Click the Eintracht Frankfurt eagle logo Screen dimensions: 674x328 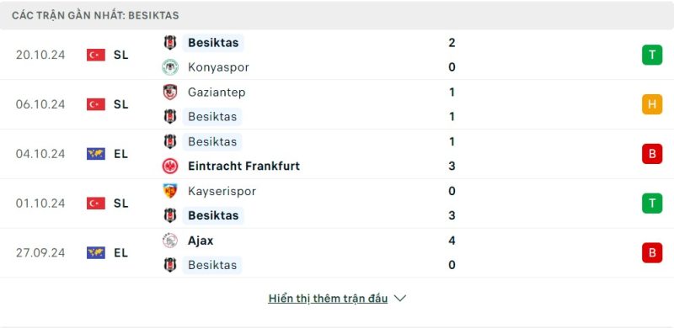point(170,167)
